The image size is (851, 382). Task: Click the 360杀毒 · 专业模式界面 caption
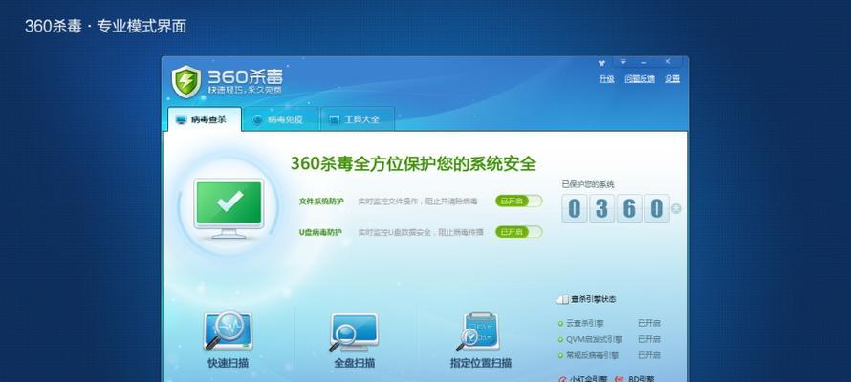point(106,26)
